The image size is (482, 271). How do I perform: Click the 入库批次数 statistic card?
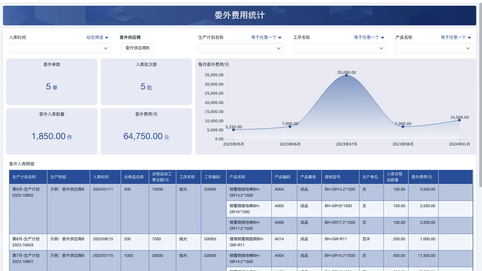click(x=146, y=82)
